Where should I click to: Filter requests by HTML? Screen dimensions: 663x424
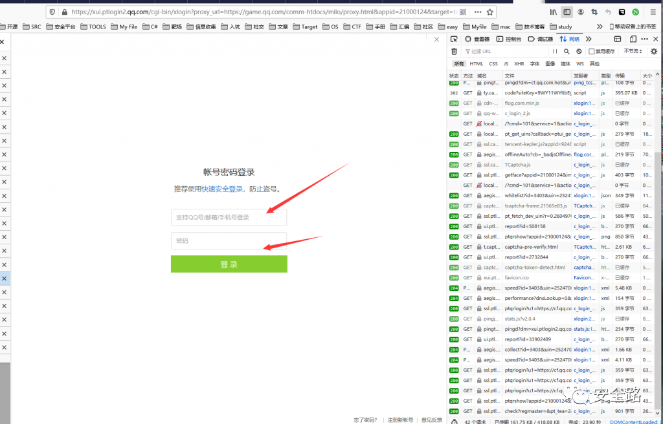(x=476, y=64)
